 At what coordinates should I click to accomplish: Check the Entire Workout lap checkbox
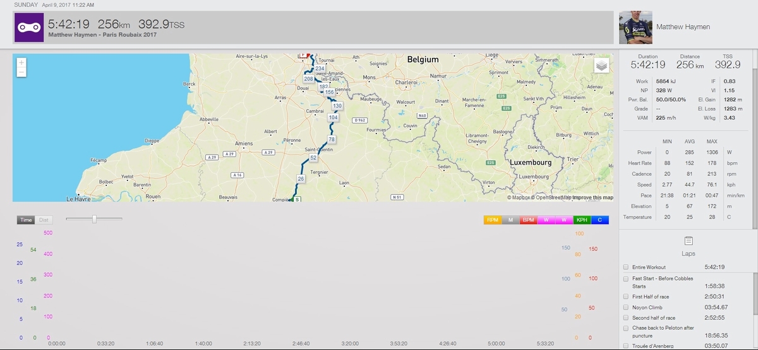(x=625, y=267)
